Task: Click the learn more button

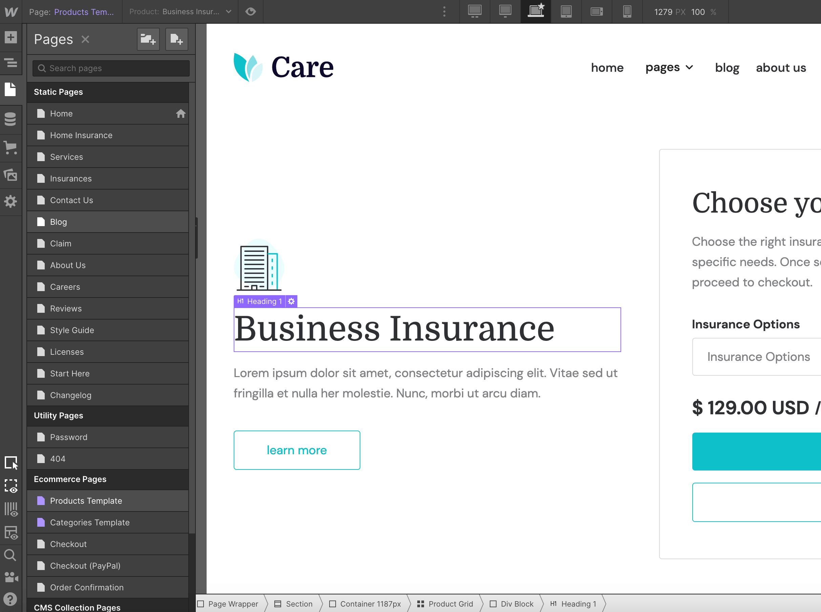Action: [296, 450]
